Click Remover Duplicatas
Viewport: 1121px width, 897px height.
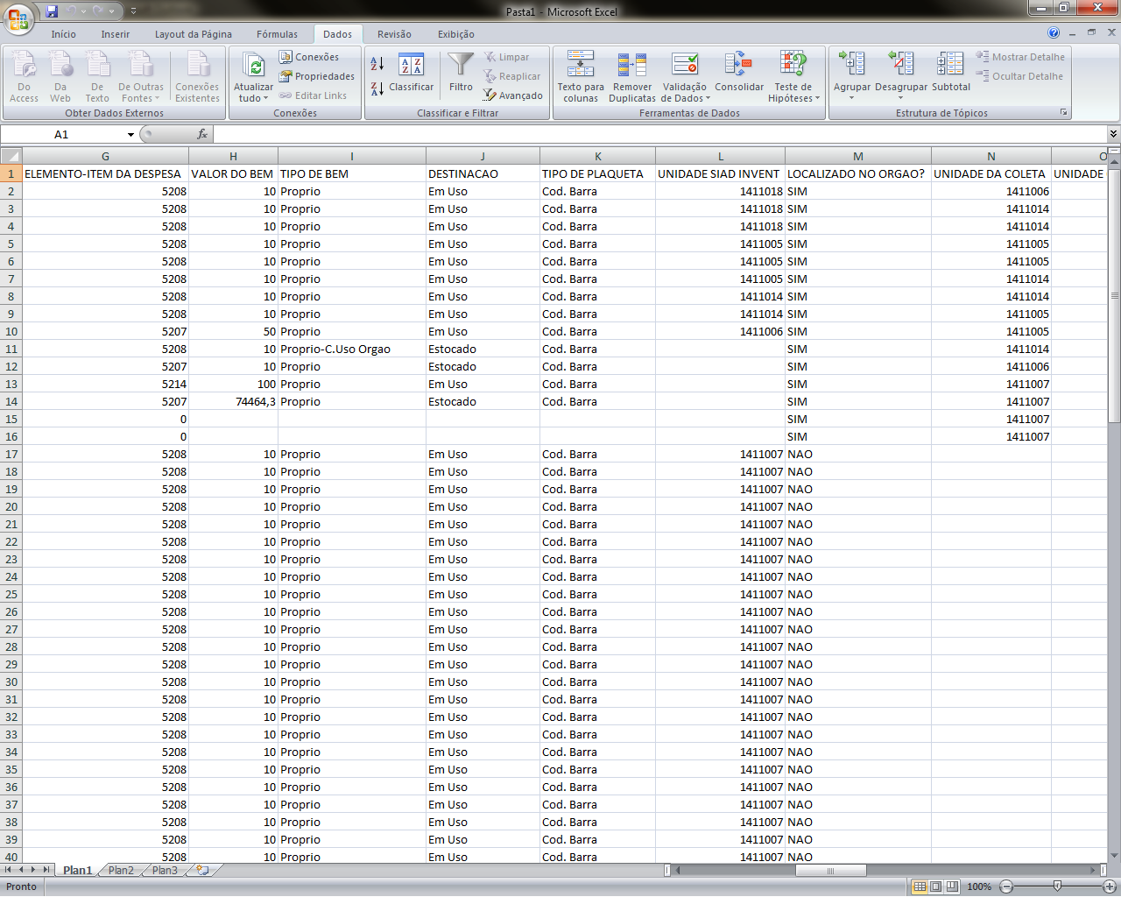pos(632,77)
